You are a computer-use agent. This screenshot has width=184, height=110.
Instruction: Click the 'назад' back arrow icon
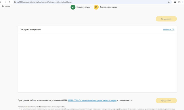tap(3, 6)
